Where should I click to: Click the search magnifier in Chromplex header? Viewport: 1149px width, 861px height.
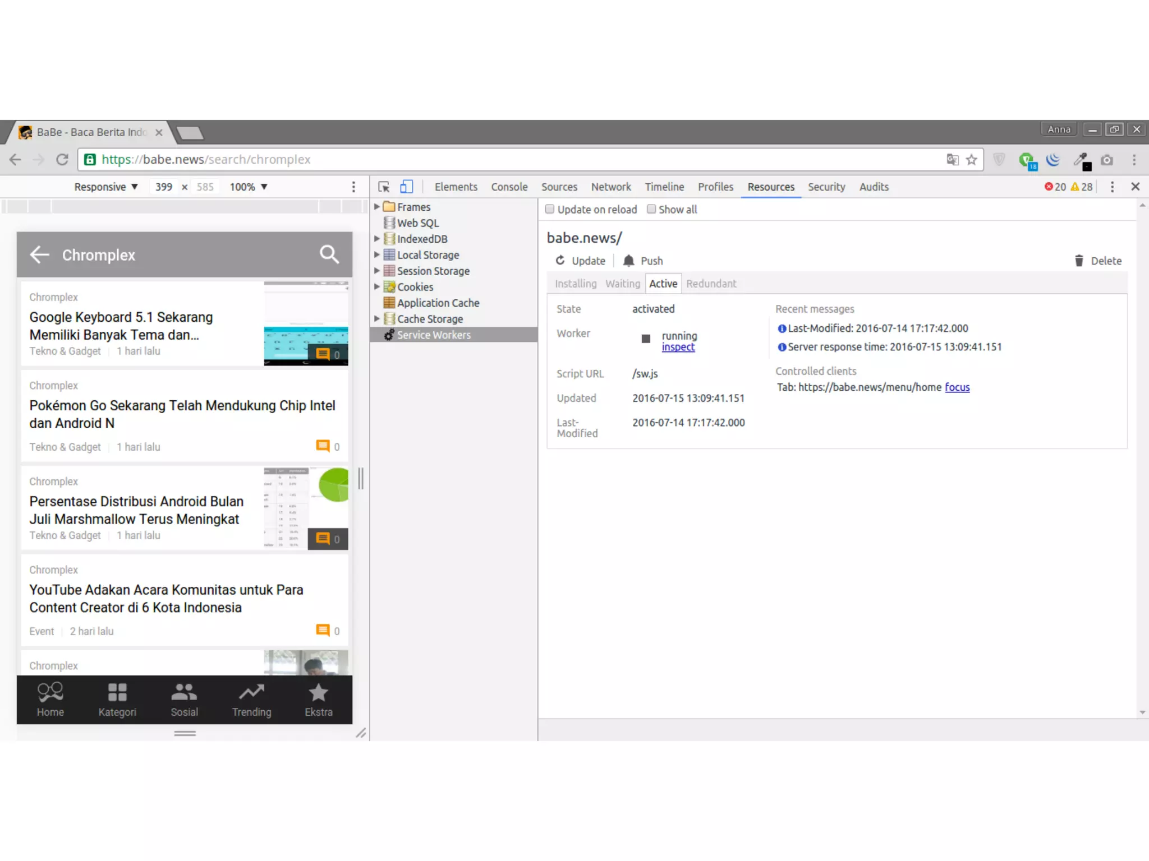[329, 254]
